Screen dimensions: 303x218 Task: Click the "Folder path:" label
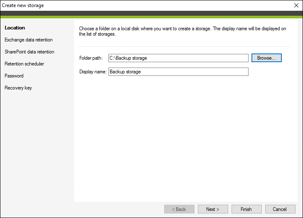click(x=91, y=58)
